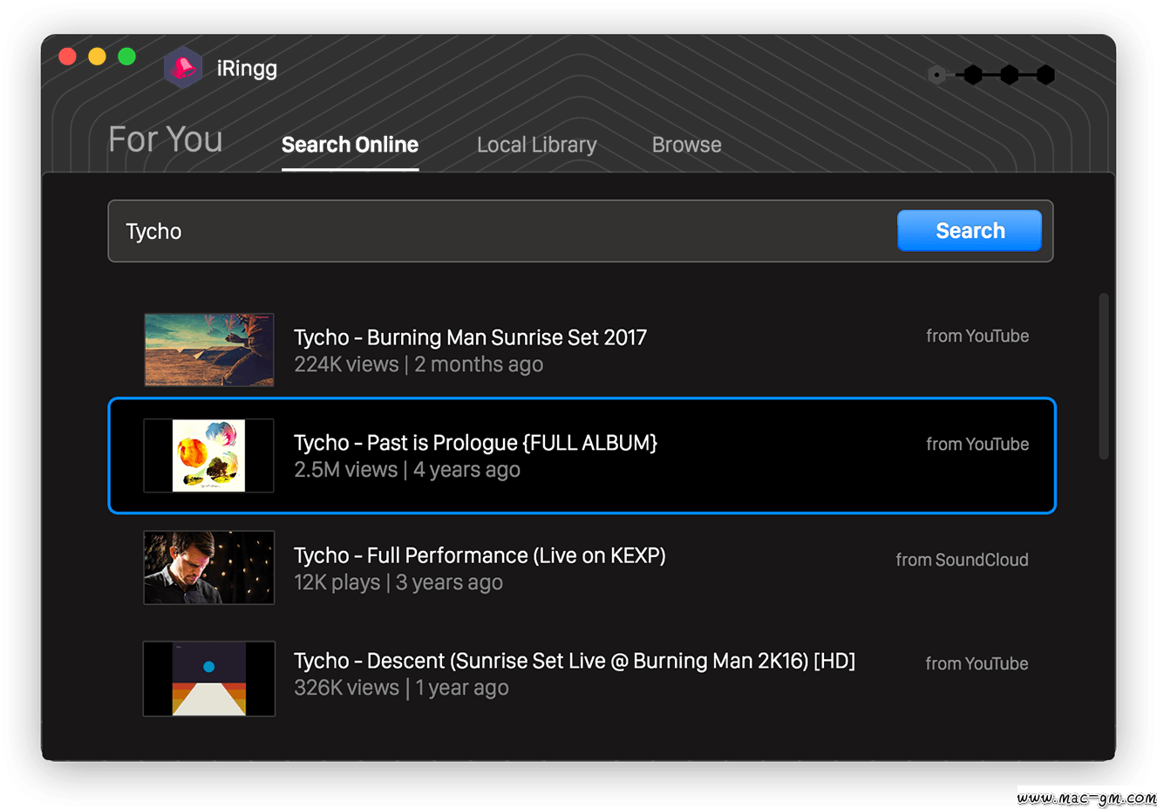Select Tycho - Descent (Sunrise Set Live) title
The height and width of the screenshot is (809, 1157).
click(575, 661)
